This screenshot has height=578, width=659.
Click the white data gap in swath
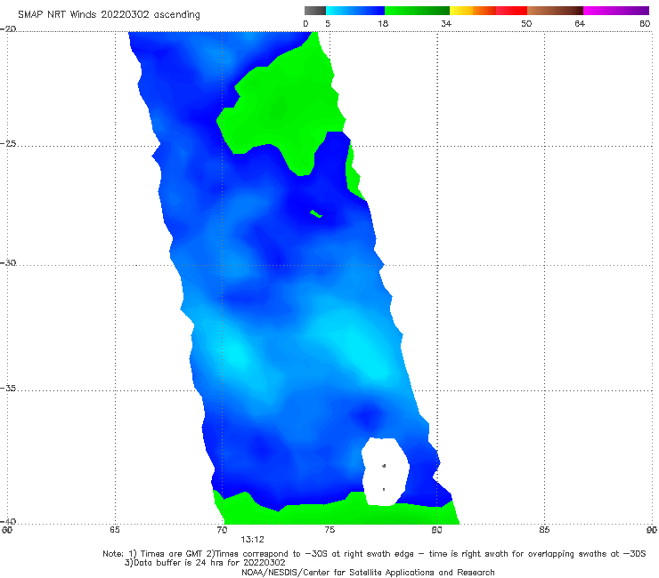(386, 471)
